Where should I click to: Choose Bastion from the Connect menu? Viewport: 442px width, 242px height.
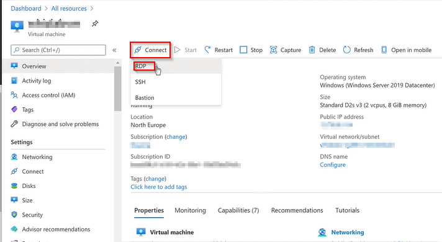pyautogui.click(x=176, y=98)
